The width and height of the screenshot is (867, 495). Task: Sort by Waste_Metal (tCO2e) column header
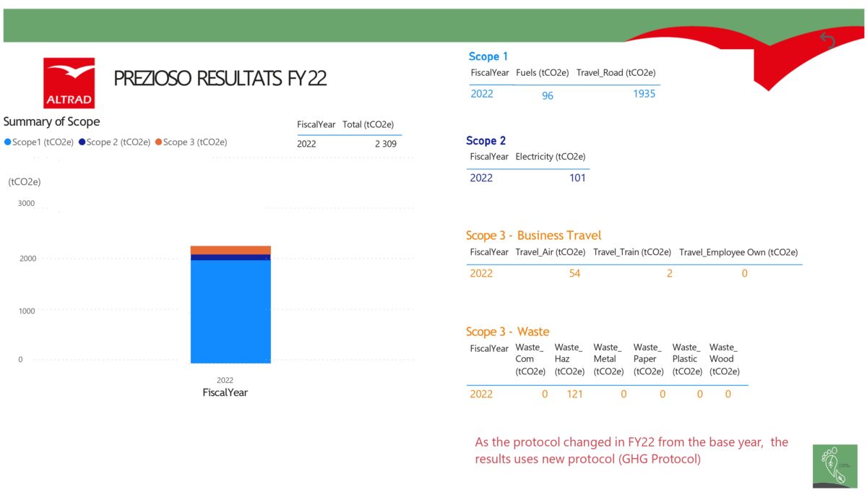608,360
